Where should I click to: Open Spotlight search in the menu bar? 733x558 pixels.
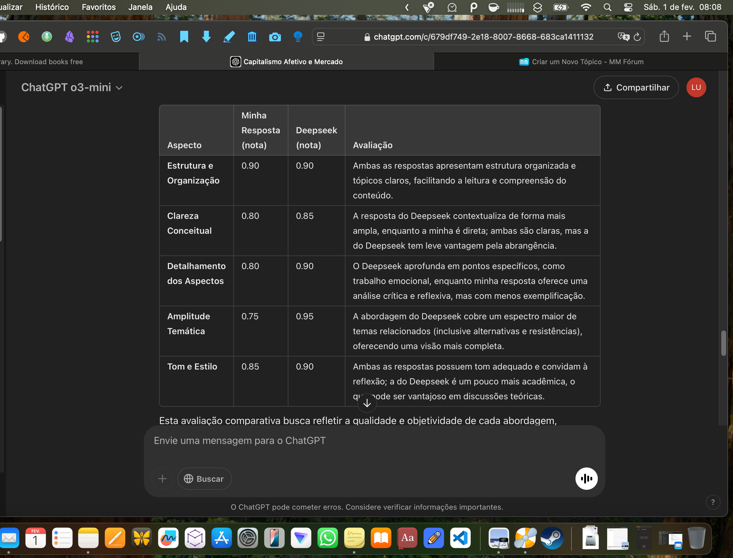click(607, 7)
